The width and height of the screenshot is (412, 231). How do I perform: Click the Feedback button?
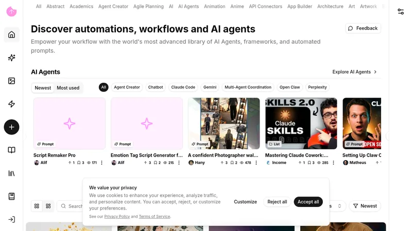tap(363, 28)
